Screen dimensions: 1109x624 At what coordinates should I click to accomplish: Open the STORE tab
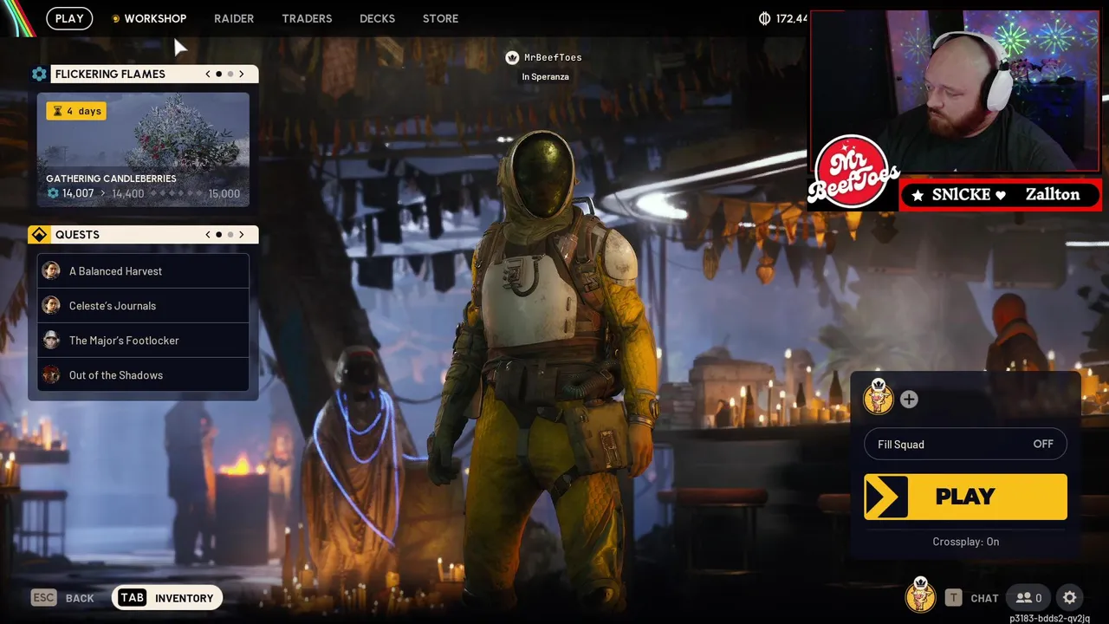440,18
